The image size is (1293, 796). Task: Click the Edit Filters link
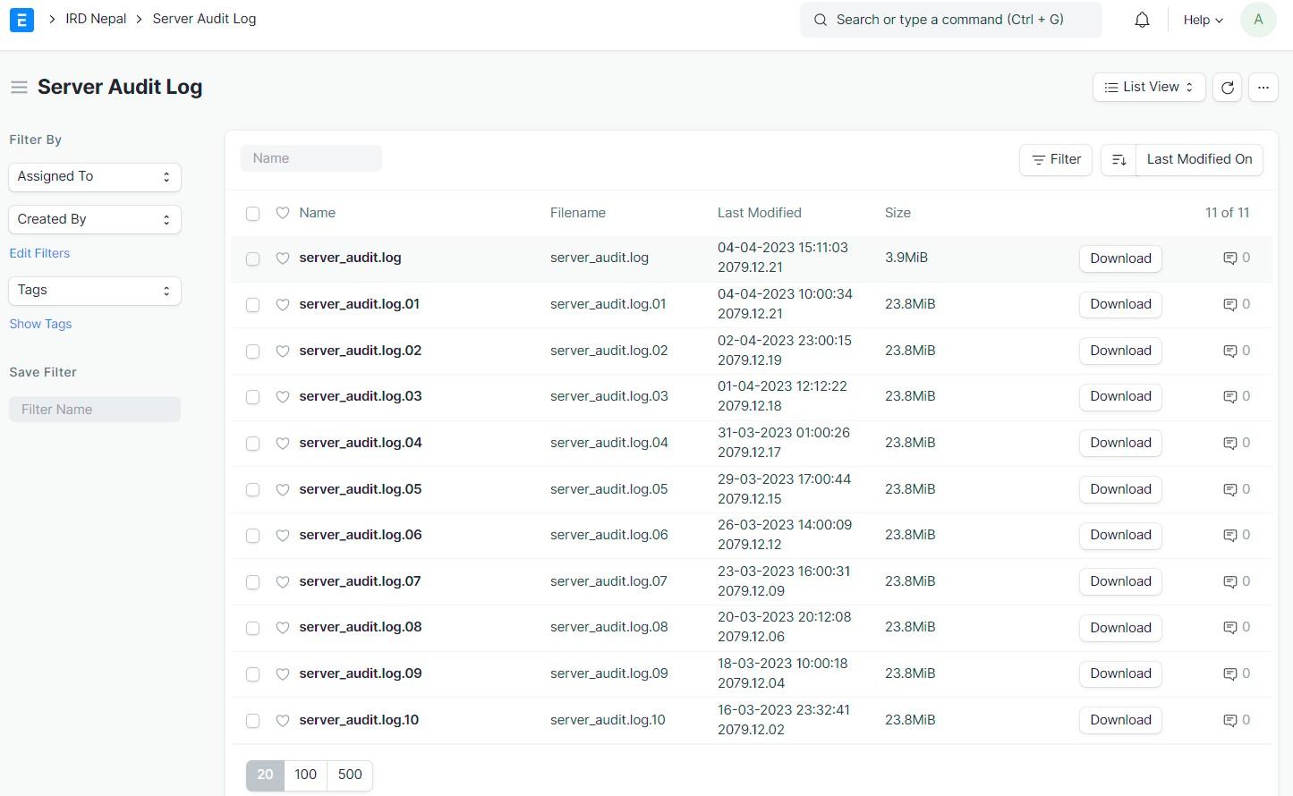pos(39,254)
